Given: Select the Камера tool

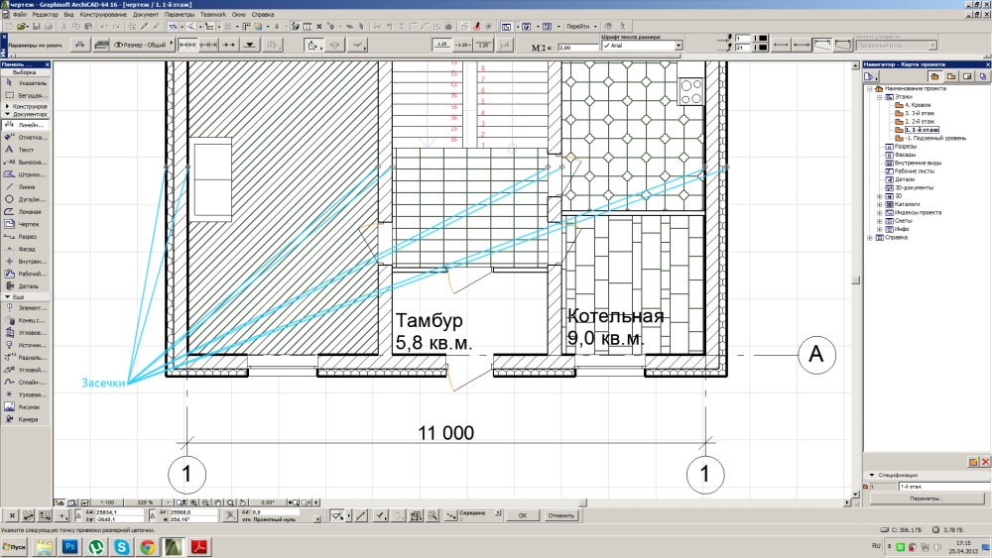Looking at the screenshot, I should (x=26, y=419).
